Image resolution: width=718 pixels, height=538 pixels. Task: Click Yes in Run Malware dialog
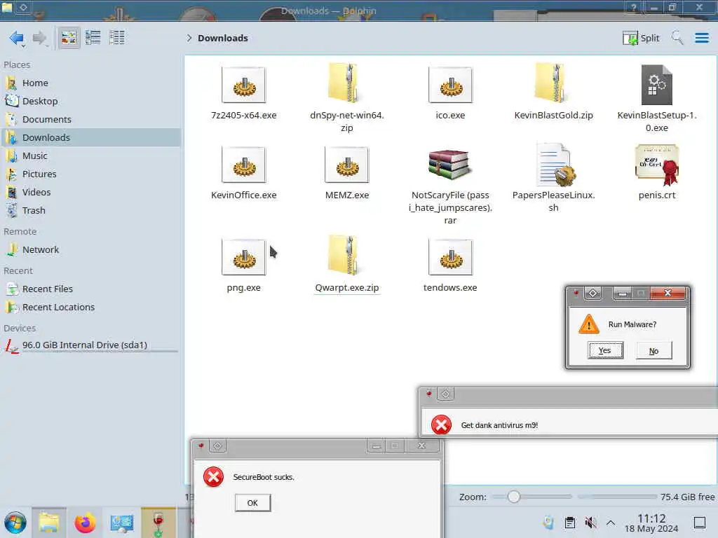pyautogui.click(x=605, y=350)
